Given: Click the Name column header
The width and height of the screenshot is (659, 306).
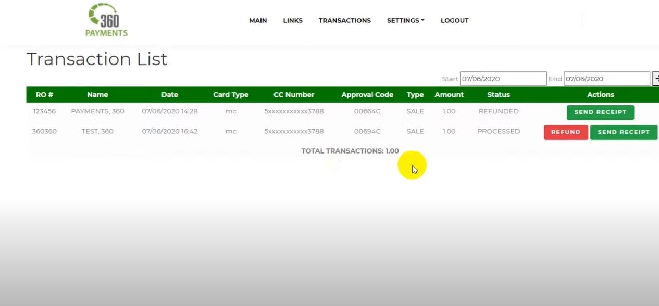Looking at the screenshot, I should 97,94.
